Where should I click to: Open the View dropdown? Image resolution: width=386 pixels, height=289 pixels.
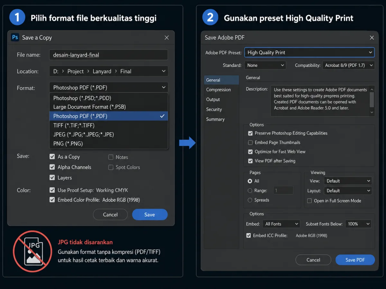[348, 181]
